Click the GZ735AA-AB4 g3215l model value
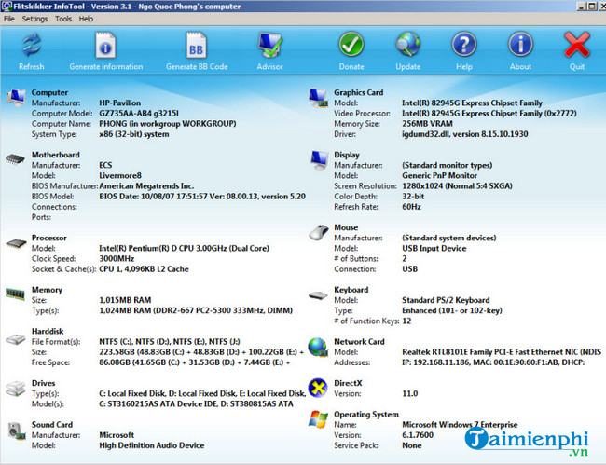Screen dimensions: 606x465 point(139,114)
